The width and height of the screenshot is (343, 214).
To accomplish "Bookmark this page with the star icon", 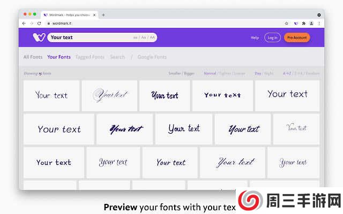I will [x=287, y=24].
